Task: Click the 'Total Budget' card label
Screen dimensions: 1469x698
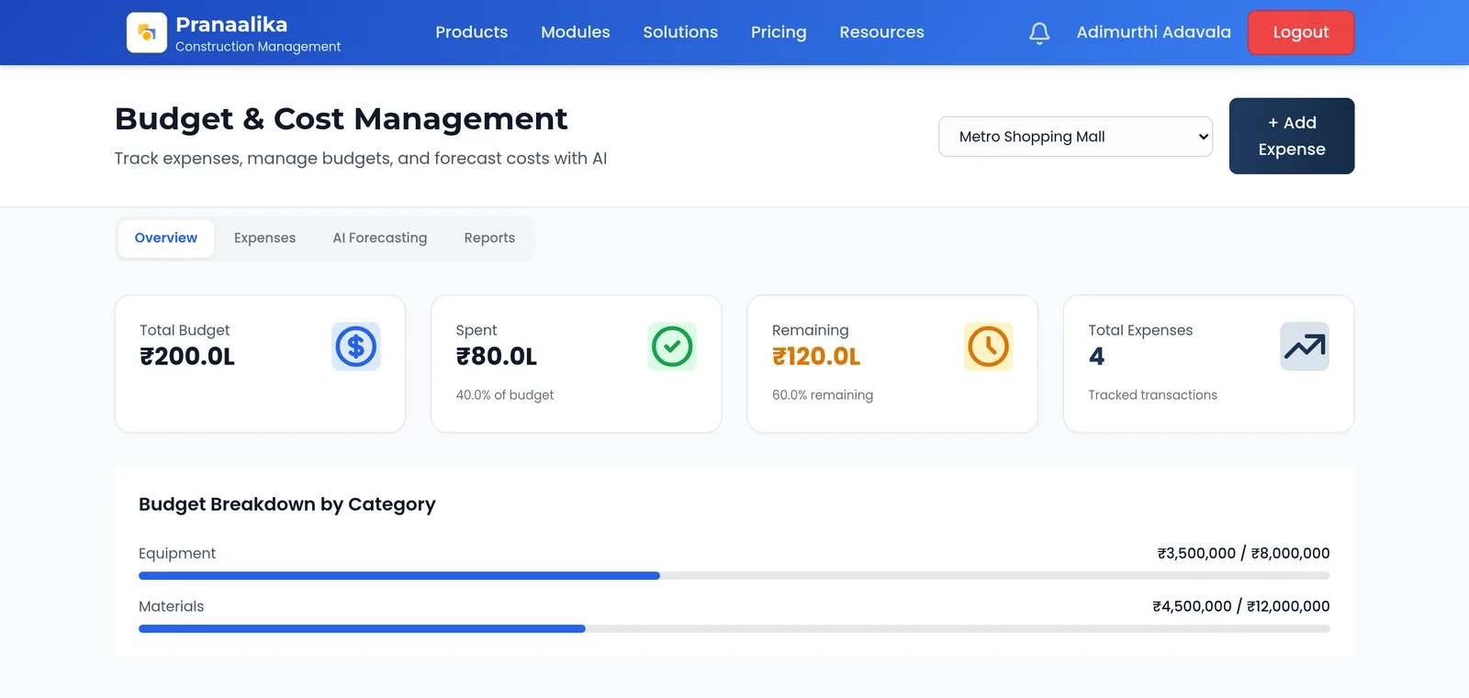Action: 185,330
